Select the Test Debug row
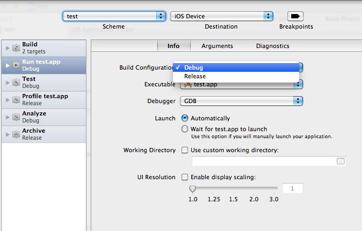 point(44,83)
